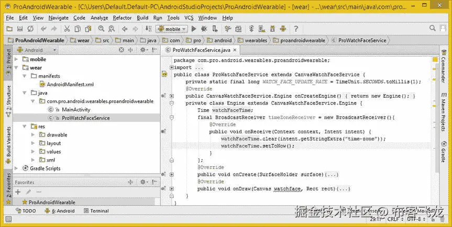452x227 pixels.
Task: Click the Undo arrow icon
Action: [43, 29]
